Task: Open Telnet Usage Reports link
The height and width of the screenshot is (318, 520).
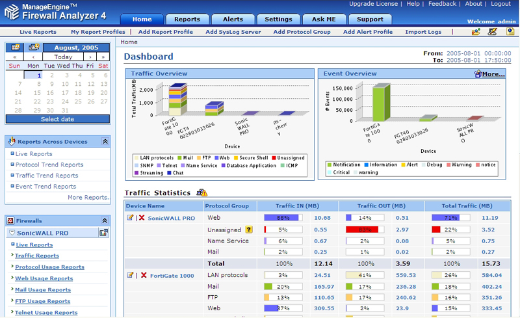Action: tap(46, 312)
